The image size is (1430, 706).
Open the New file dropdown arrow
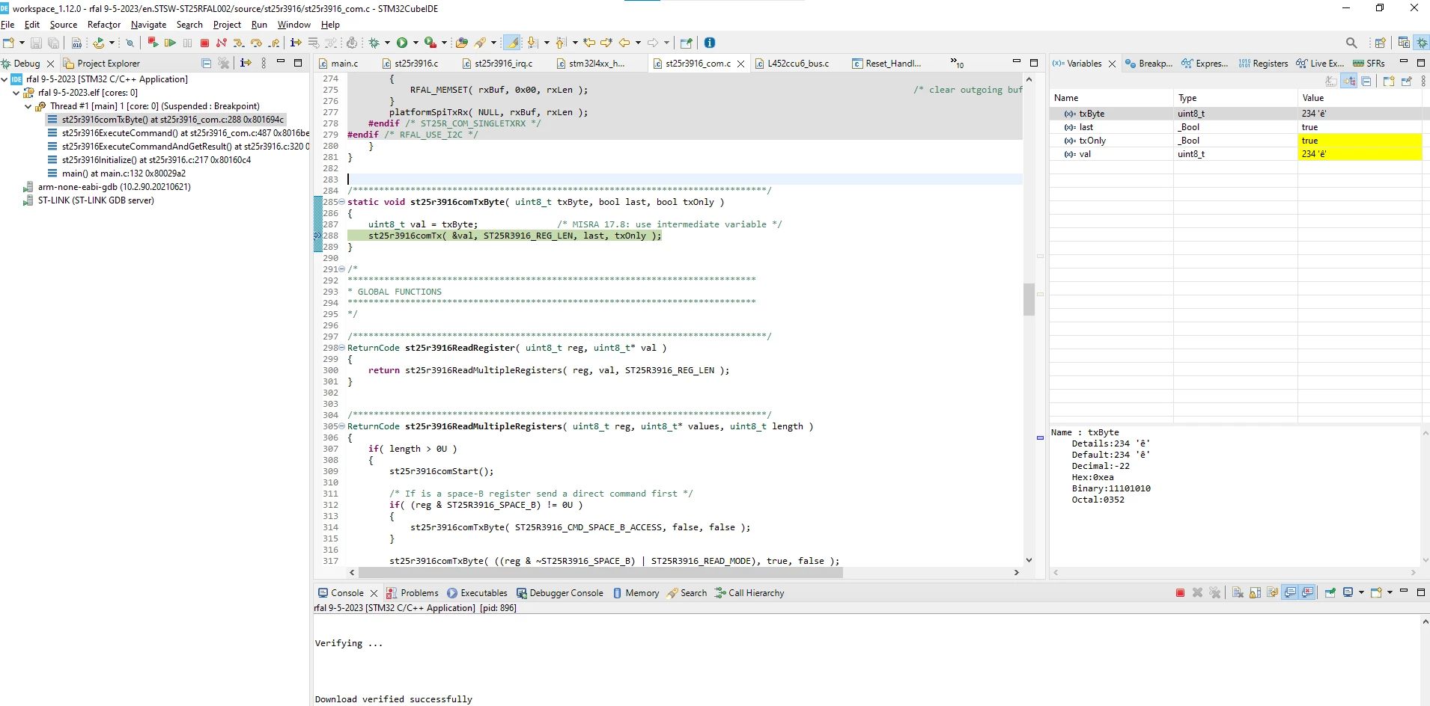click(21, 43)
